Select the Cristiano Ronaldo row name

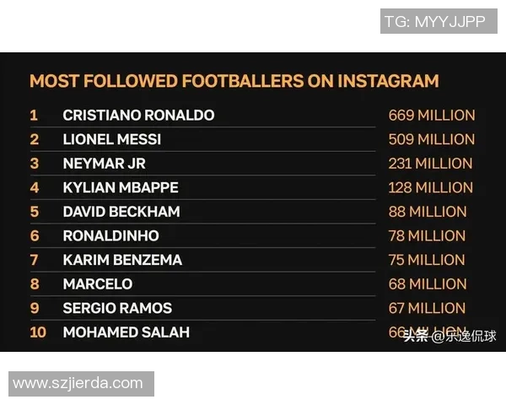(x=138, y=115)
